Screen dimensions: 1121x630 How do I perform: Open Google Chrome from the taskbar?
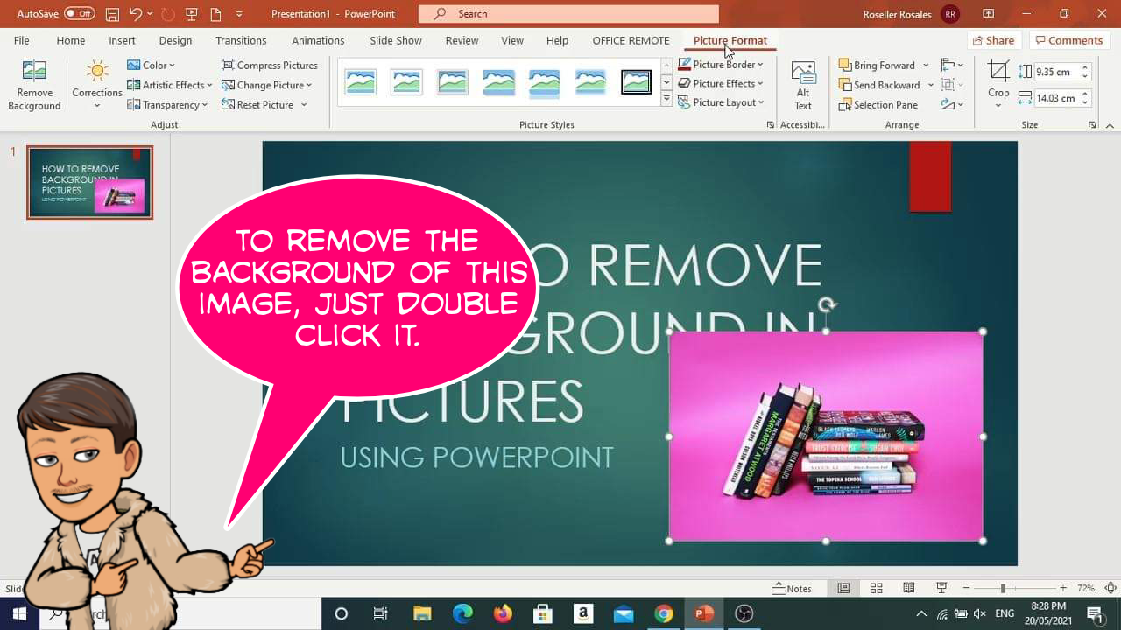coord(664,613)
